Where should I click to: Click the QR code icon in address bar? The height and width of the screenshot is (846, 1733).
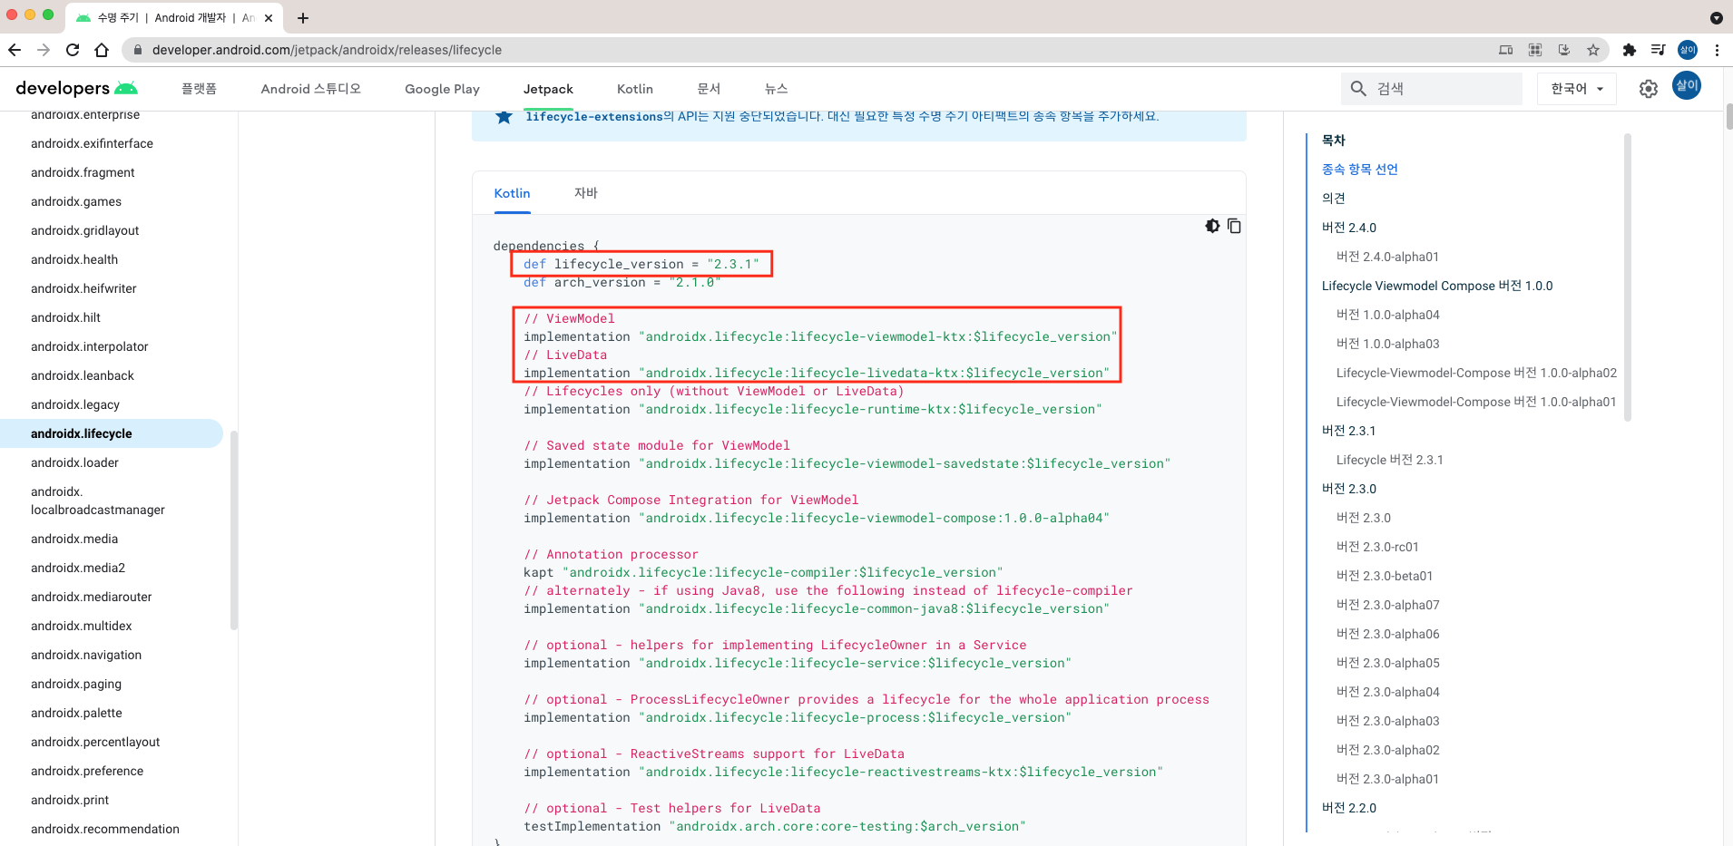coord(1535,50)
